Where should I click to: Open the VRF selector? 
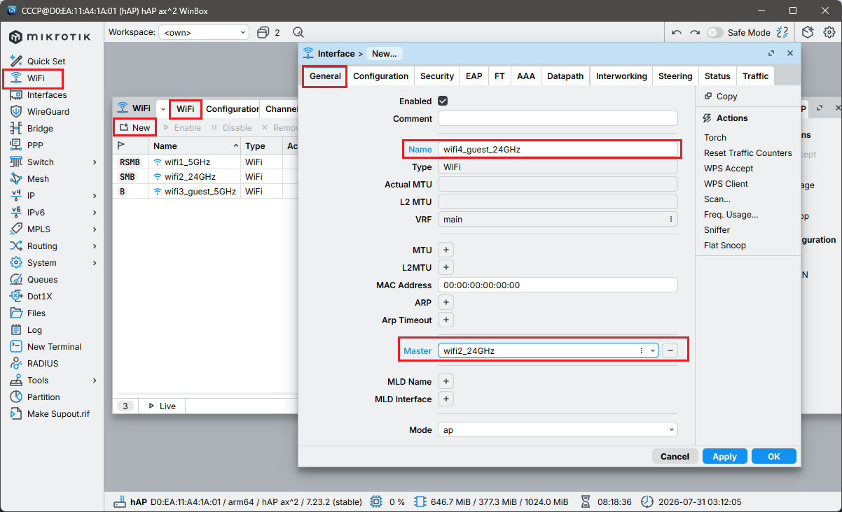pyautogui.click(x=558, y=219)
